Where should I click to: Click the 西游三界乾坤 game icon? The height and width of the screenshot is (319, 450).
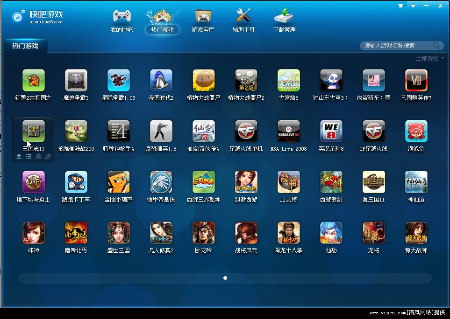point(203,182)
